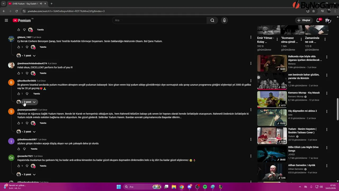Open account avatar menu
This screenshot has height=191, width=339.
click(x=328, y=20)
